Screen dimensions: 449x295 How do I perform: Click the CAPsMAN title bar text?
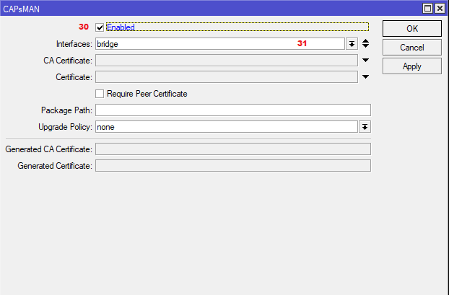pos(22,9)
